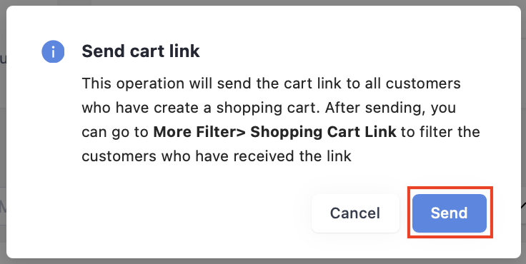Click the partially visible 'u' text at left edge
526x264 pixels.
click(3, 61)
